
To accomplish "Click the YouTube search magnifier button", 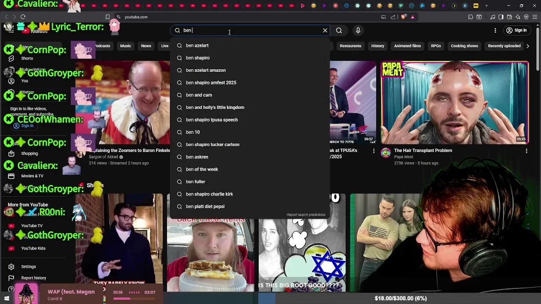I will point(339,30).
